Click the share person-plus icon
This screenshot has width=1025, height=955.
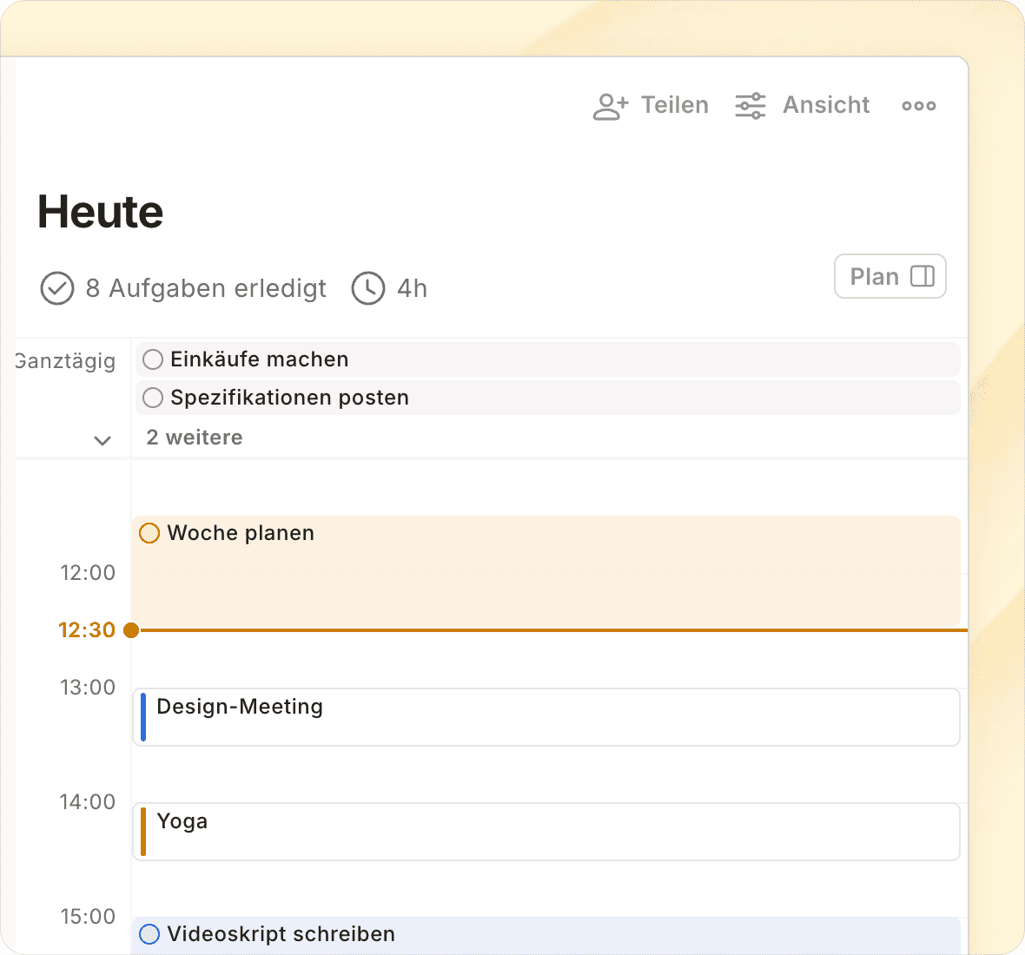coord(610,106)
